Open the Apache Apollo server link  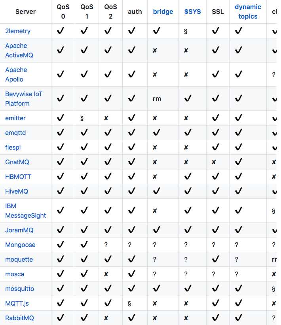click(16, 74)
